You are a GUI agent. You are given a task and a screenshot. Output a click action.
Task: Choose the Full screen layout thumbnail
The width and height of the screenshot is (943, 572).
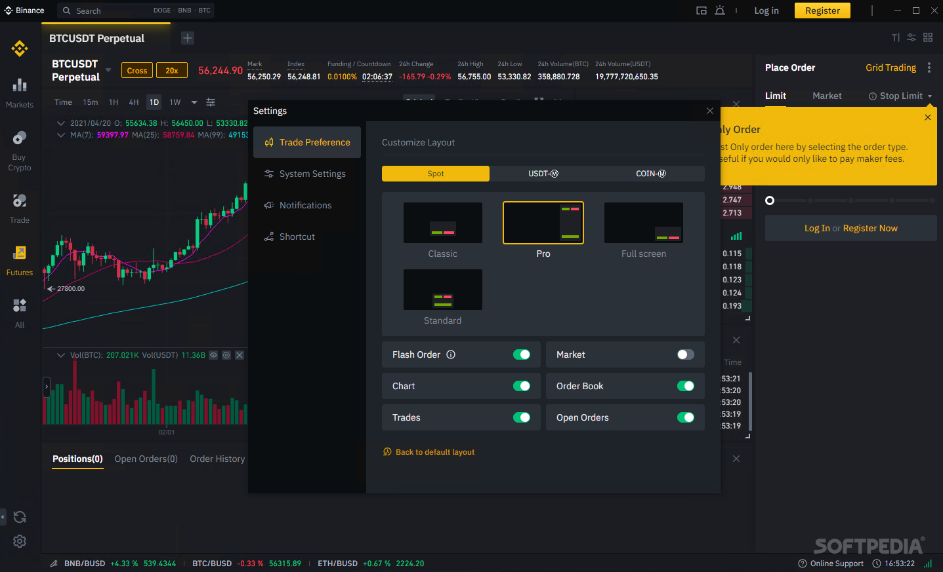pyautogui.click(x=644, y=223)
